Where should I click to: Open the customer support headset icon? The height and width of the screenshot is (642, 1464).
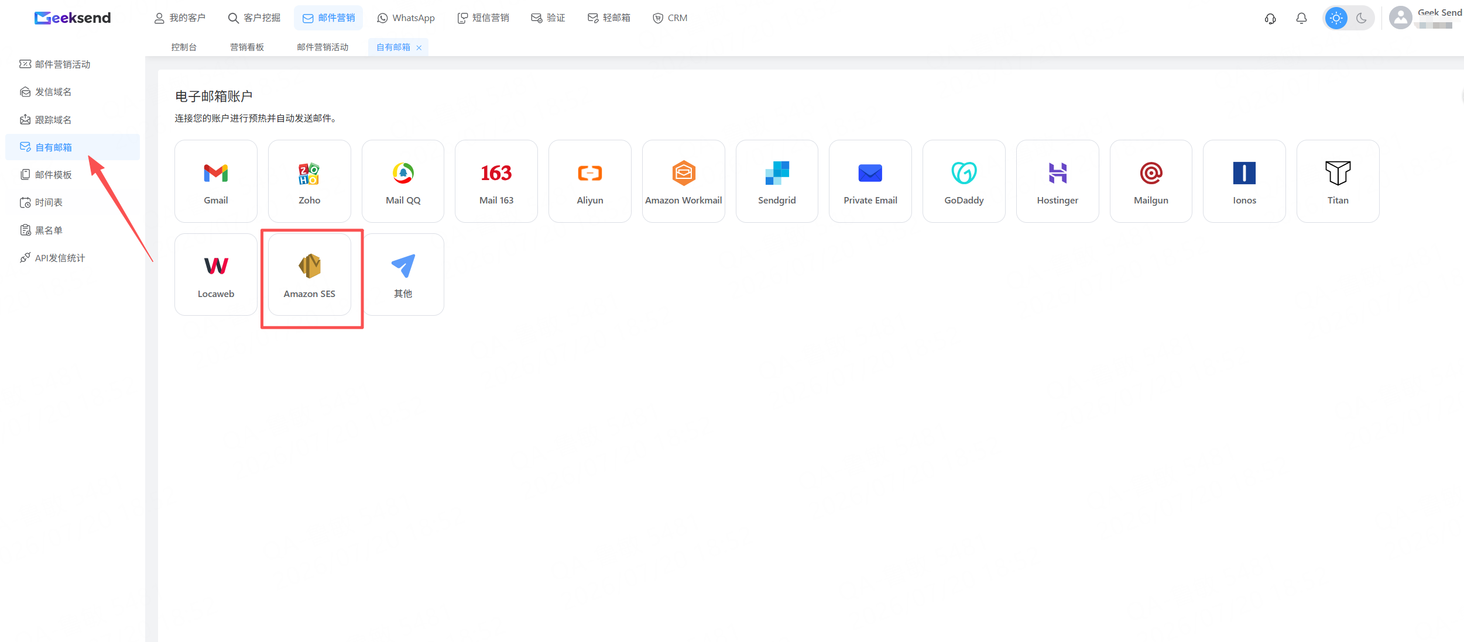[x=1270, y=18]
